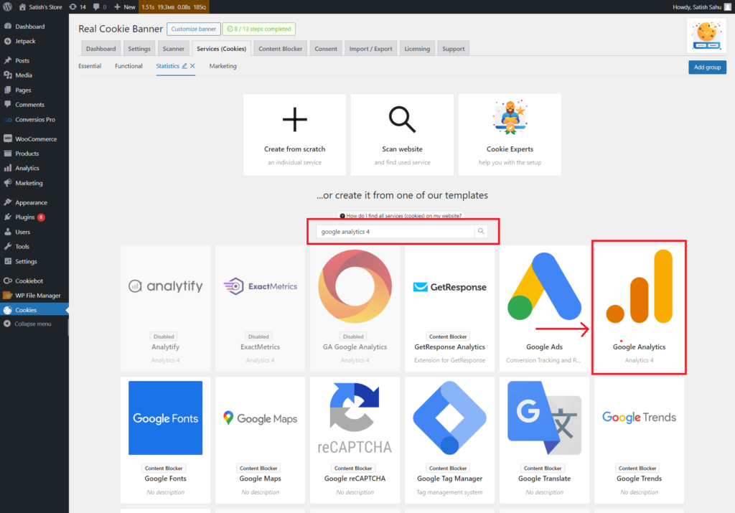Open Conversios Pro in the sidebar
Image resolution: width=735 pixels, height=513 pixels.
coord(34,120)
